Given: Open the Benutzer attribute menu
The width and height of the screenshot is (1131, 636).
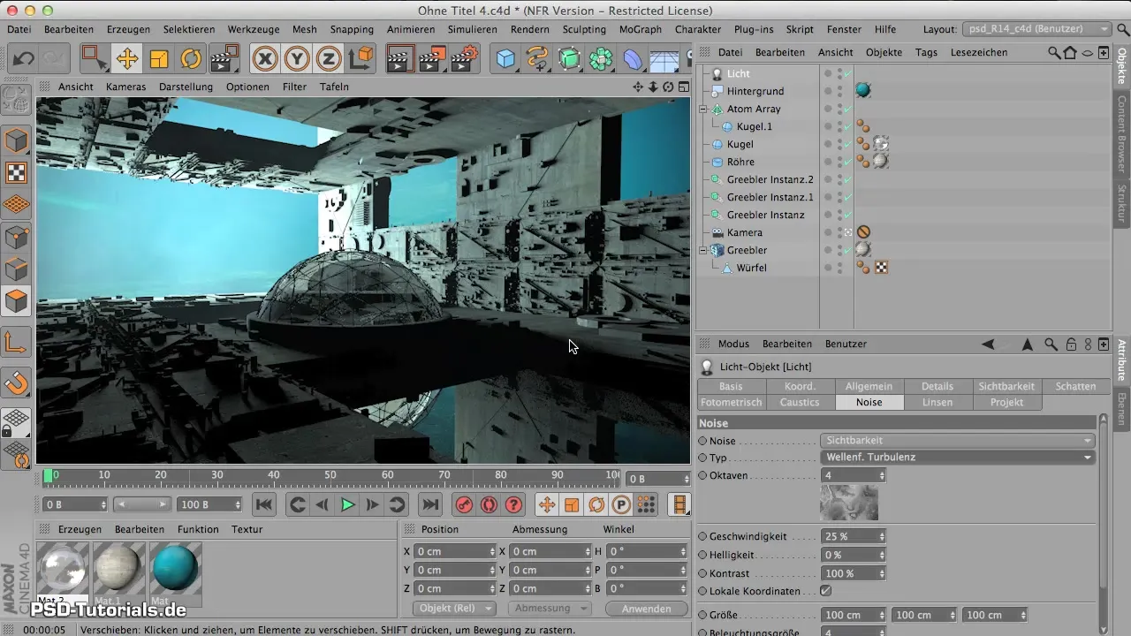Looking at the screenshot, I should [x=846, y=344].
